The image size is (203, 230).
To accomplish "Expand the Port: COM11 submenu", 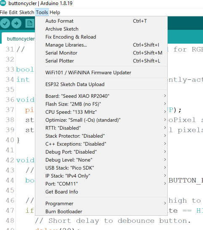I will pos(101,184).
